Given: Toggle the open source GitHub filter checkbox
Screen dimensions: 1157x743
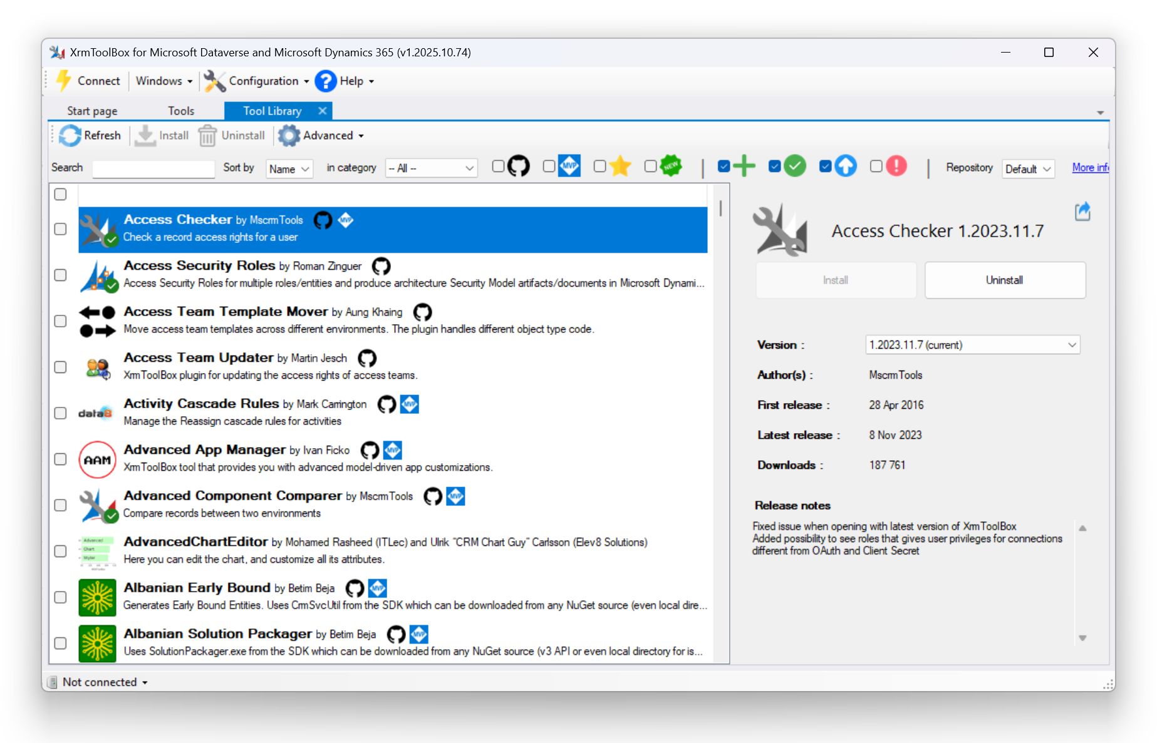Looking at the screenshot, I should (499, 166).
